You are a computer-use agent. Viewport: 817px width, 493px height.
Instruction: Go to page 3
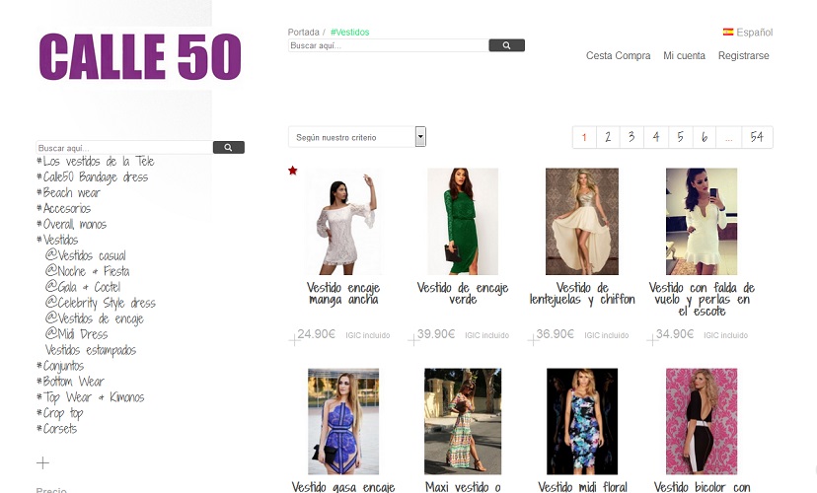click(x=631, y=137)
